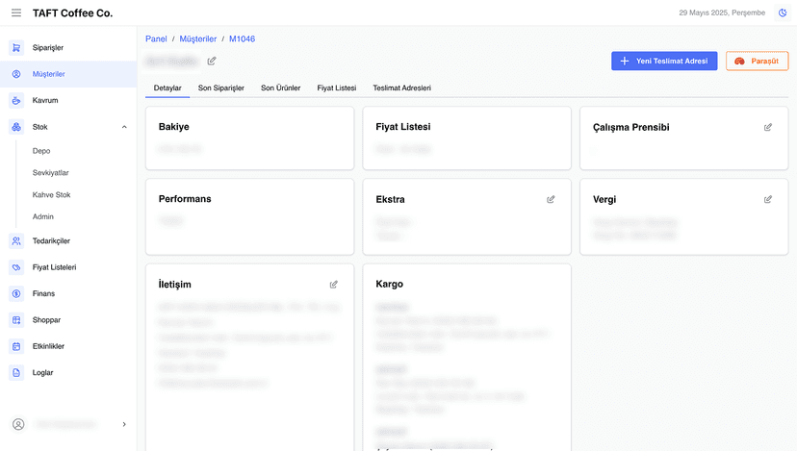
Task: Edit the İletişim card
Action: (333, 285)
